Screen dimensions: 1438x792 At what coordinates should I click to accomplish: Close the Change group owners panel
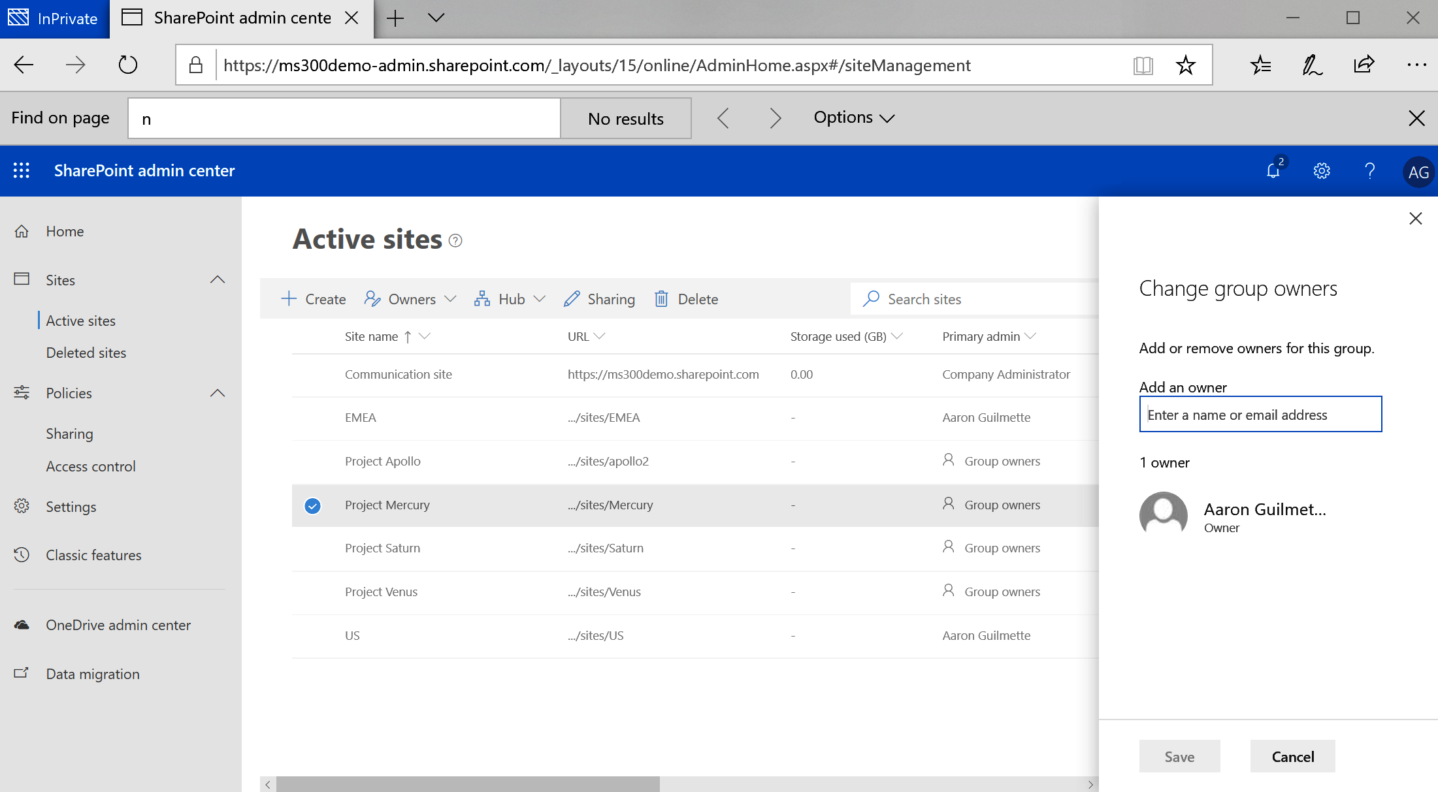pyautogui.click(x=1415, y=218)
